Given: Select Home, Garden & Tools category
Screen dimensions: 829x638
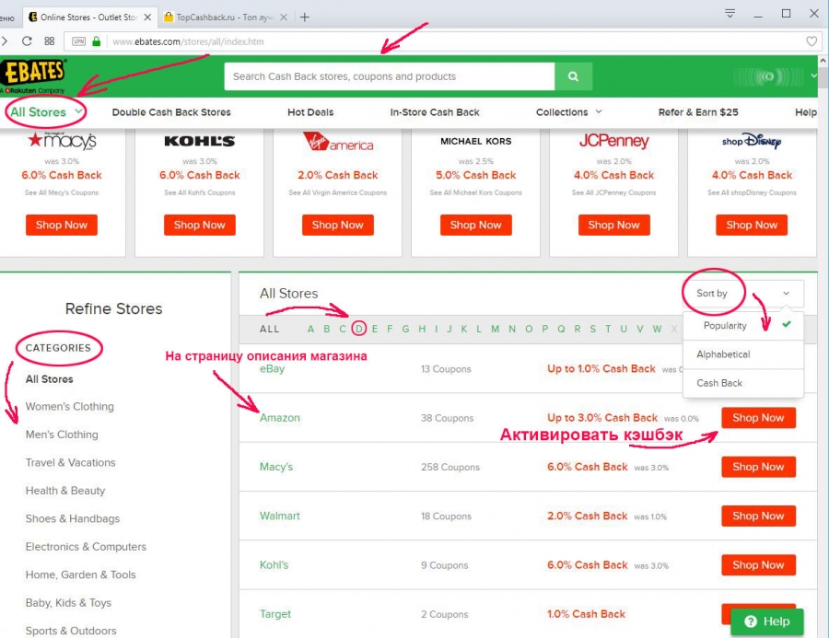Looking at the screenshot, I should coord(80,574).
